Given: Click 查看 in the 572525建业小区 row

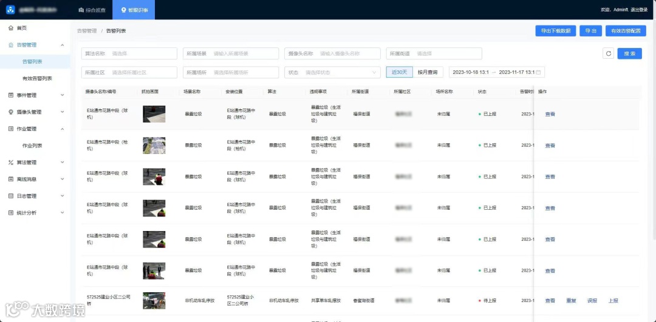Looking at the screenshot, I should click(x=550, y=301).
